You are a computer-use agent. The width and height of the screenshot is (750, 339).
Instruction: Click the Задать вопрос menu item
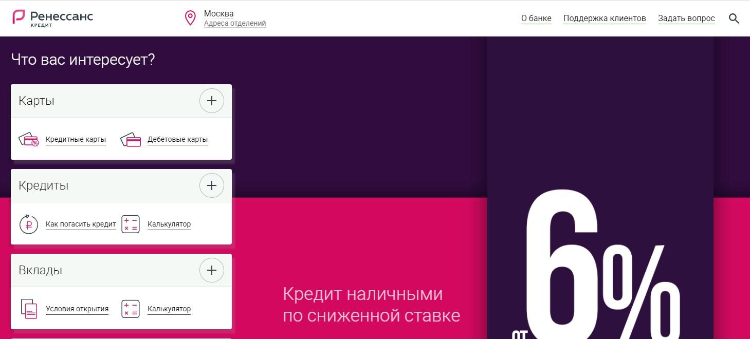pyautogui.click(x=686, y=17)
